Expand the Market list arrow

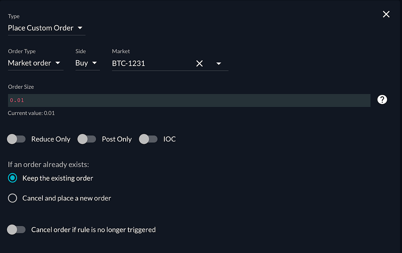point(219,63)
